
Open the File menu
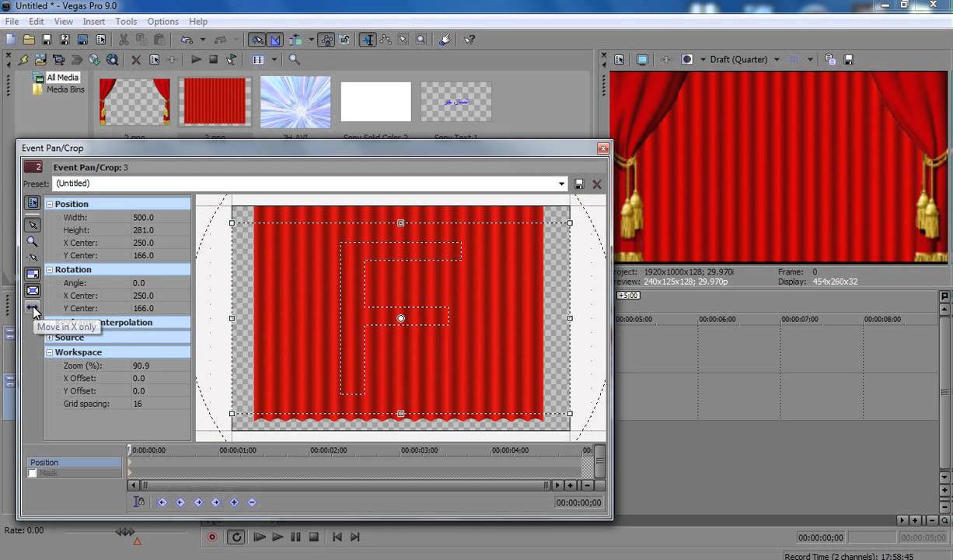pyautogui.click(x=12, y=22)
